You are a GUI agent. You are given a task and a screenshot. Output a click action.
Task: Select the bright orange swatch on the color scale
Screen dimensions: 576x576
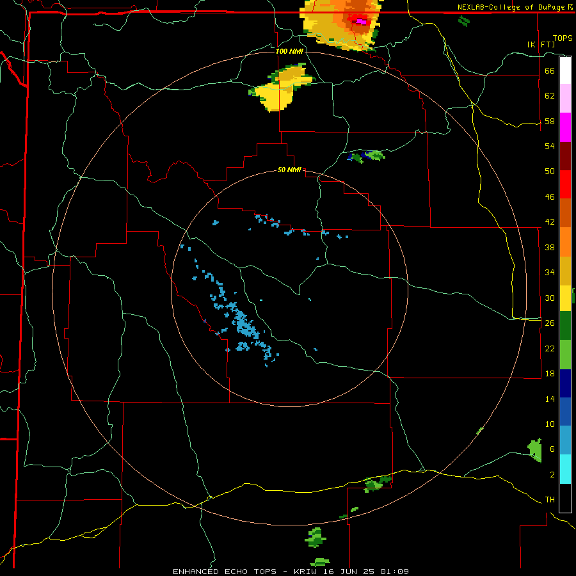[x=565, y=242]
